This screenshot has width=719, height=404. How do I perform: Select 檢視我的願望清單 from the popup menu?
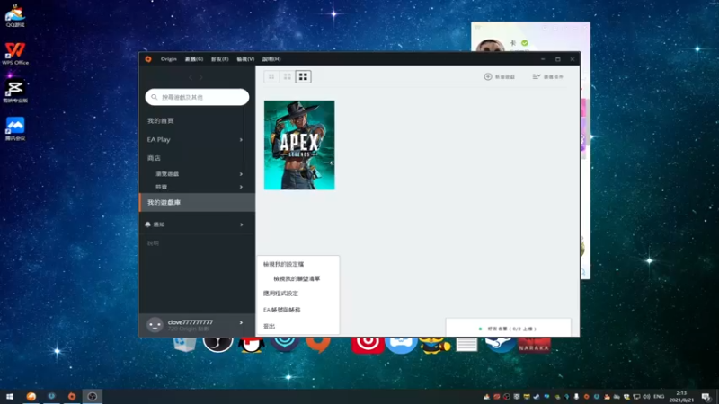coord(297,278)
